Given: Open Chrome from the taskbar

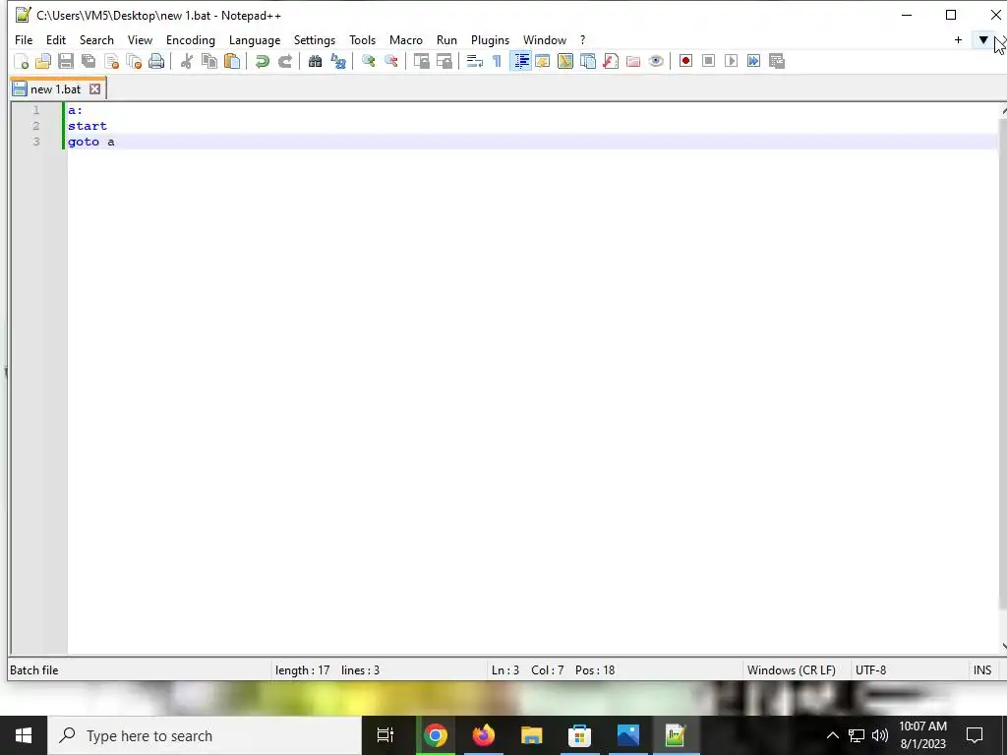Looking at the screenshot, I should [x=435, y=735].
